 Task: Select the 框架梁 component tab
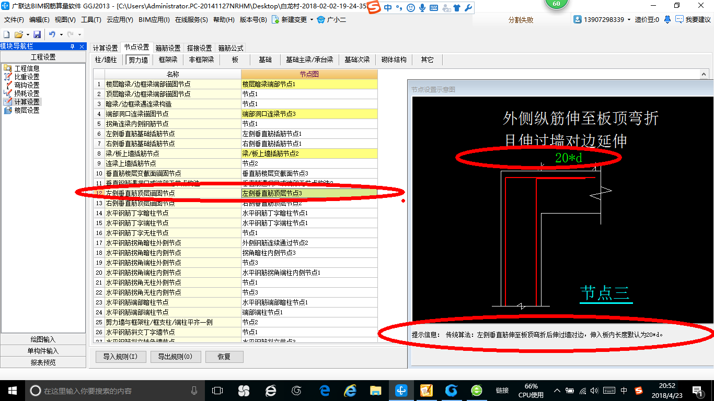pos(168,60)
